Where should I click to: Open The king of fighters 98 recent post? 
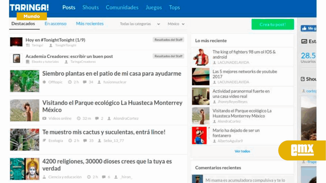244,55
